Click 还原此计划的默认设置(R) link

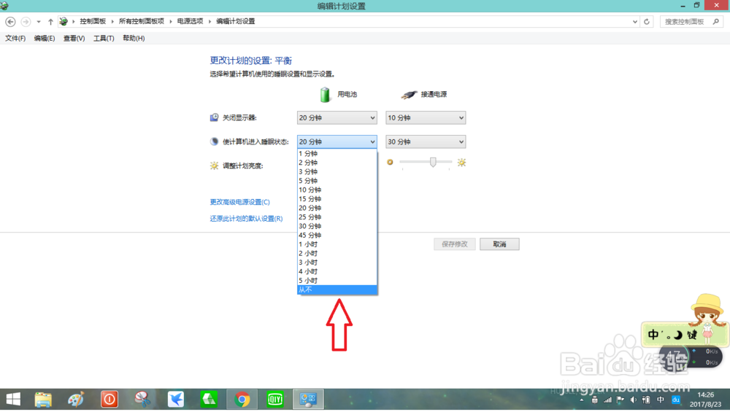[246, 219]
